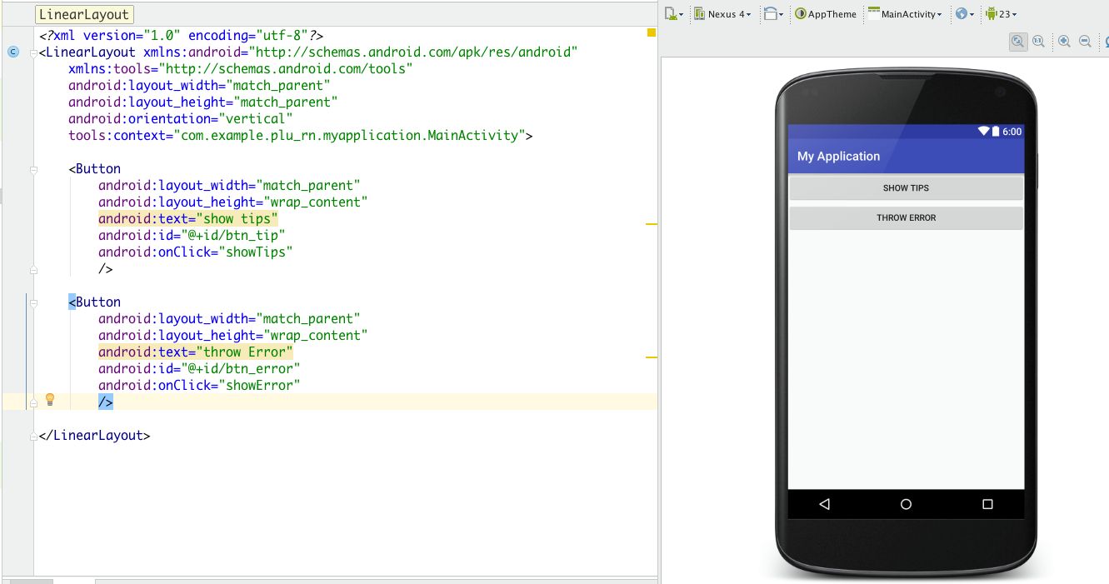
Task: Click the battery icon in phone preview
Action: 996,132
